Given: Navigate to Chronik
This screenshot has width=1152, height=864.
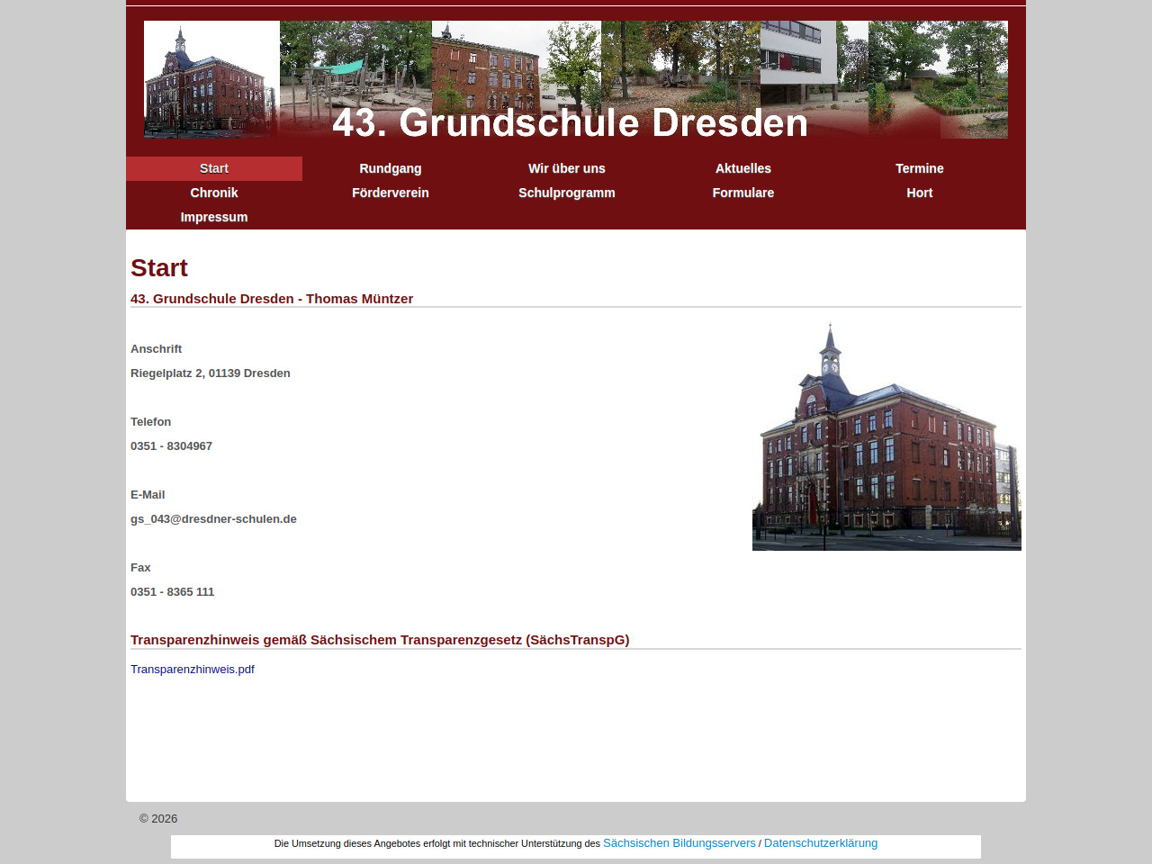Looking at the screenshot, I should click(214, 193).
